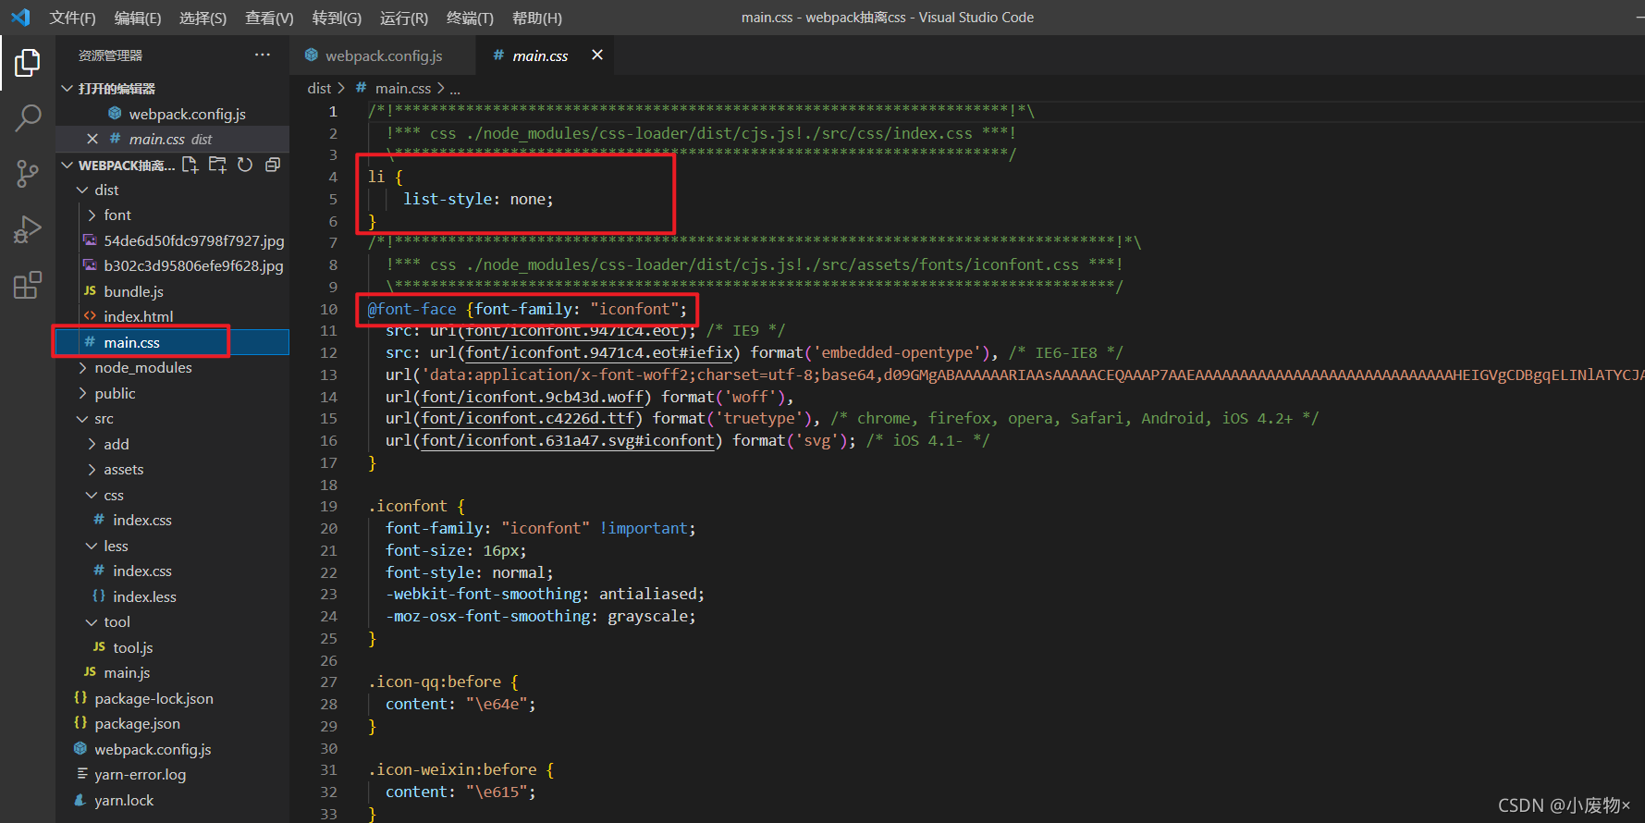Click line number 19 in gutter
The height and width of the screenshot is (823, 1645).
[x=328, y=506]
